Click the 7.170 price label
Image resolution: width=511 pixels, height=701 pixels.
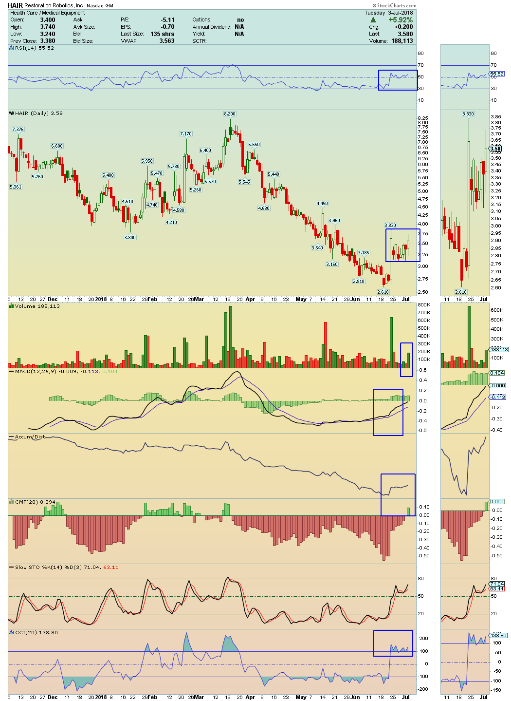(186, 133)
